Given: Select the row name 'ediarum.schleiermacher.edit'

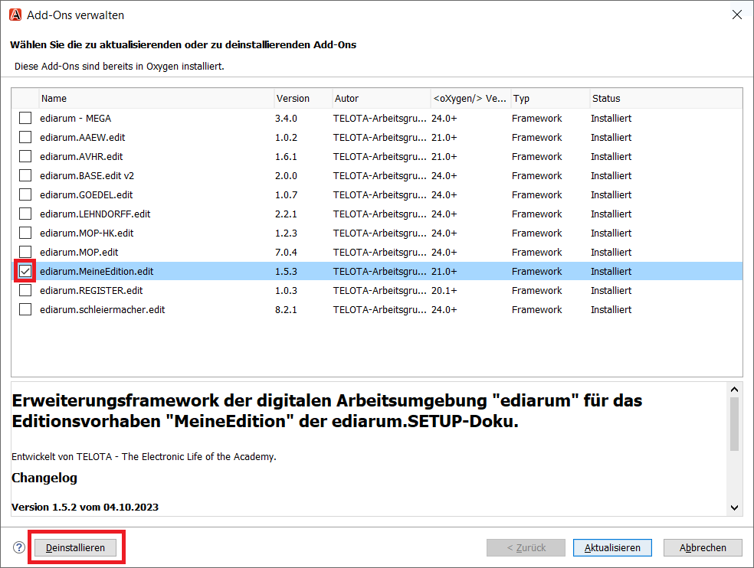Looking at the screenshot, I should [103, 309].
